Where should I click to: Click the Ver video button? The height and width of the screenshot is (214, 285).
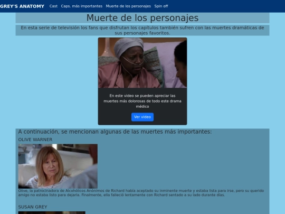(x=142, y=117)
